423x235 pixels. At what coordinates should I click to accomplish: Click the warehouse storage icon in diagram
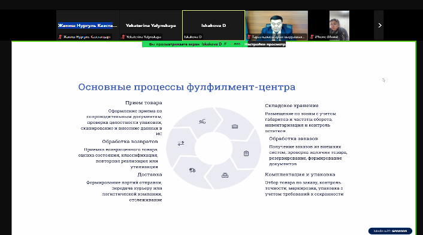coord(235,126)
